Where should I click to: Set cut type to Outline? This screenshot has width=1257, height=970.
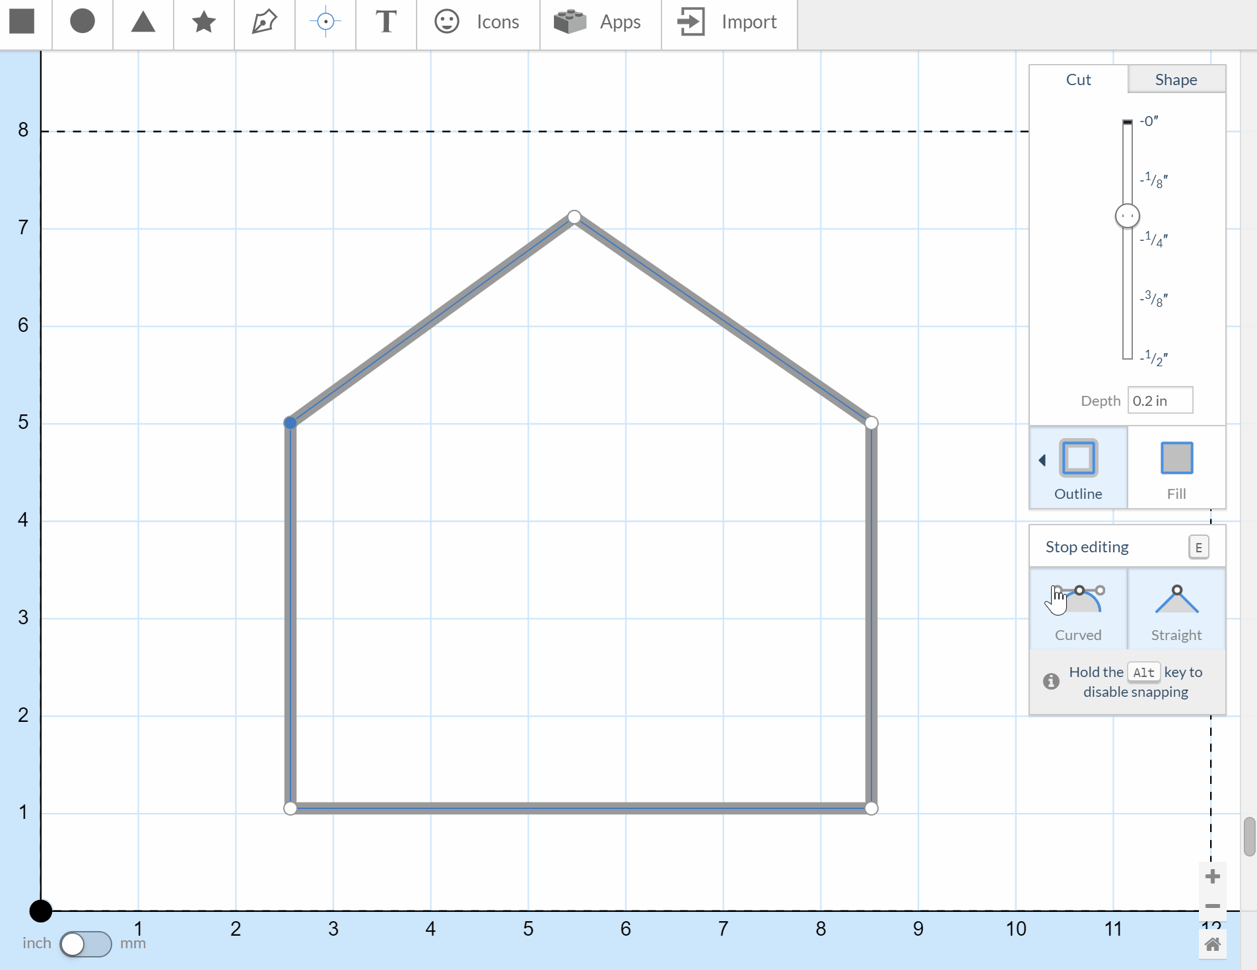[x=1078, y=468]
